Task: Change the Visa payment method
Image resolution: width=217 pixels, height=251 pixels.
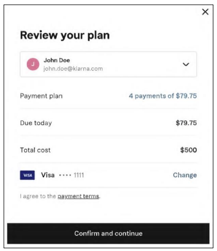Action: (x=185, y=175)
